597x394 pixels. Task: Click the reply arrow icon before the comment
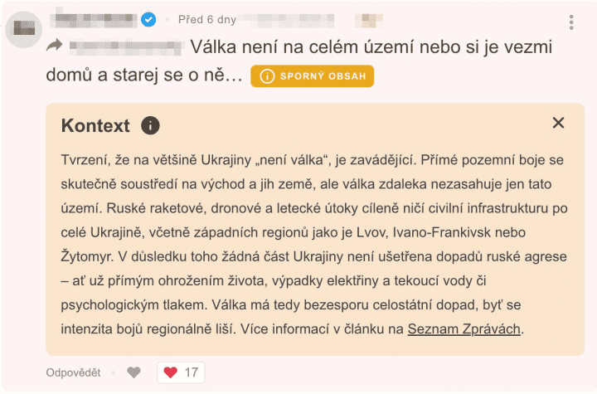tap(55, 46)
